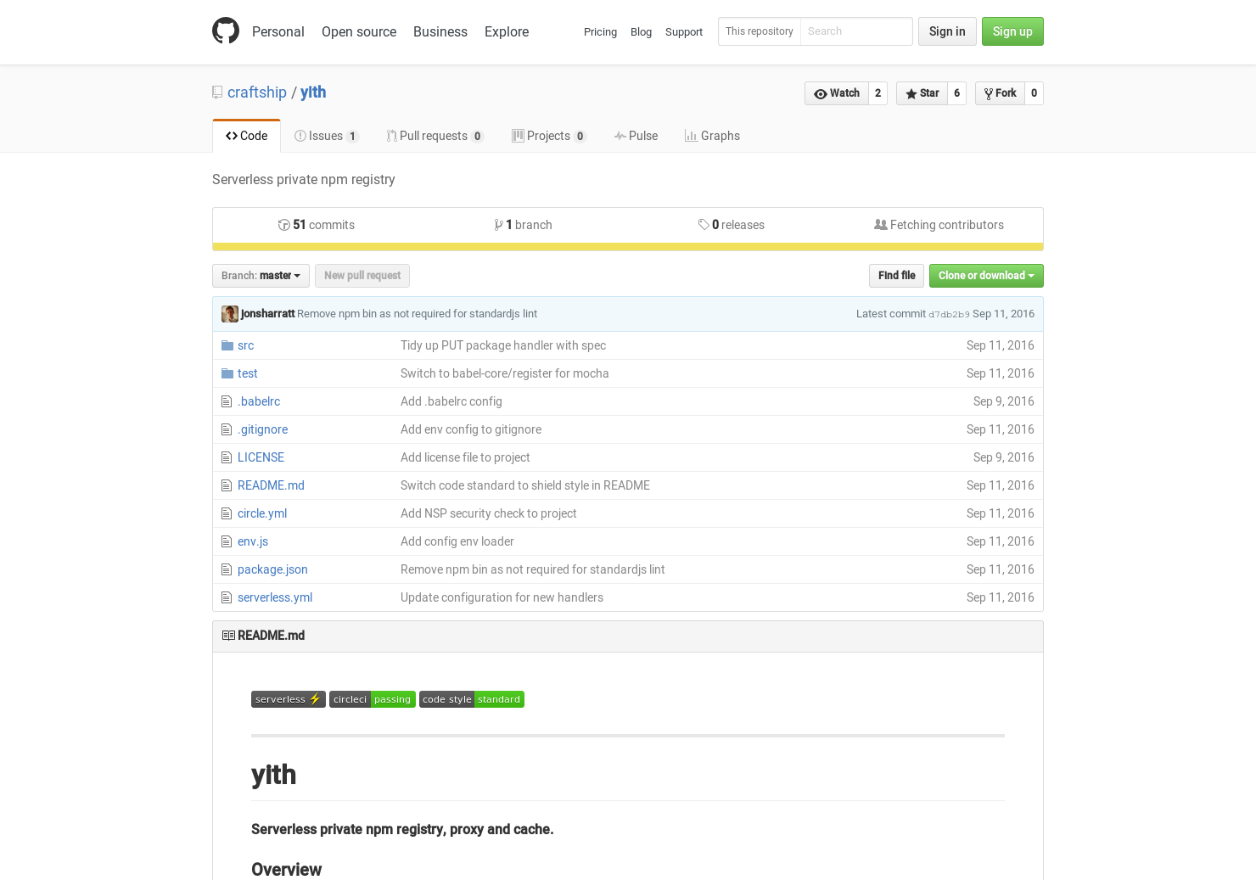Click the .gitignore file icon
This screenshot has height=880, width=1256.
(227, 429)
